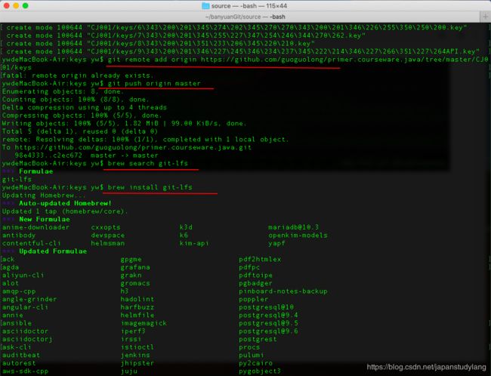
Task: Click 'openkim-models' formula name
Action: pos(298,235)
